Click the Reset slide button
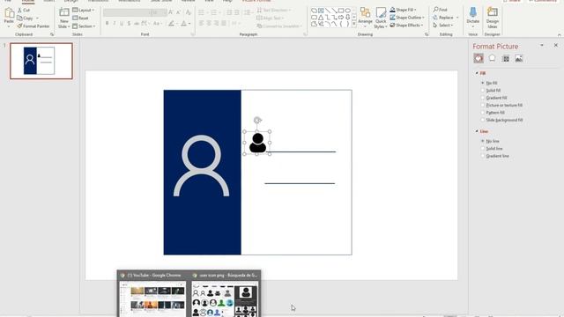 (80, 18)
